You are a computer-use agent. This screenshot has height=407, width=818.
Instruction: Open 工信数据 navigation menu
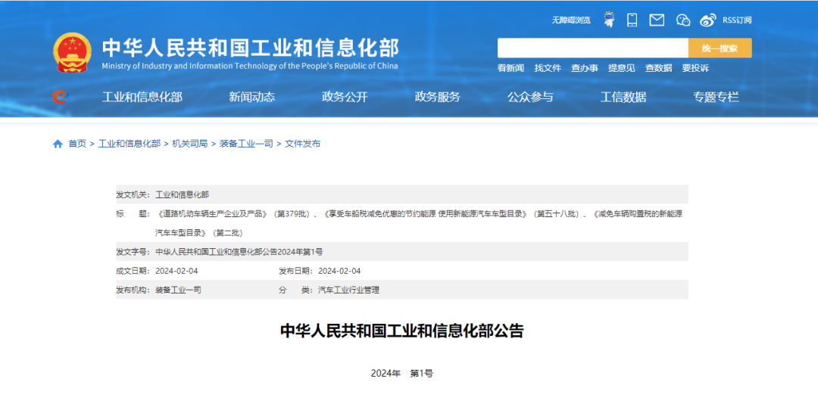point(623,97)
